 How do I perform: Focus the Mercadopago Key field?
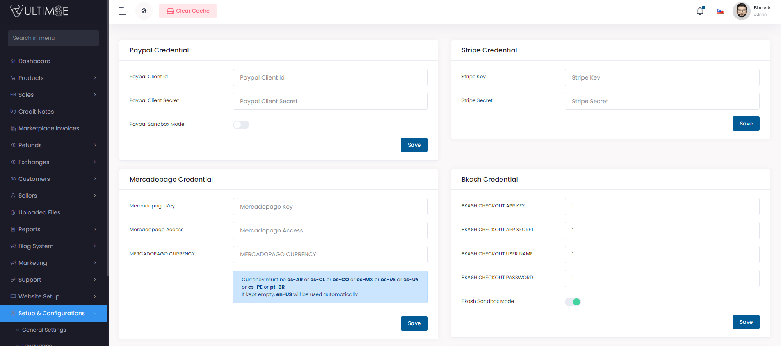point(330,207)
